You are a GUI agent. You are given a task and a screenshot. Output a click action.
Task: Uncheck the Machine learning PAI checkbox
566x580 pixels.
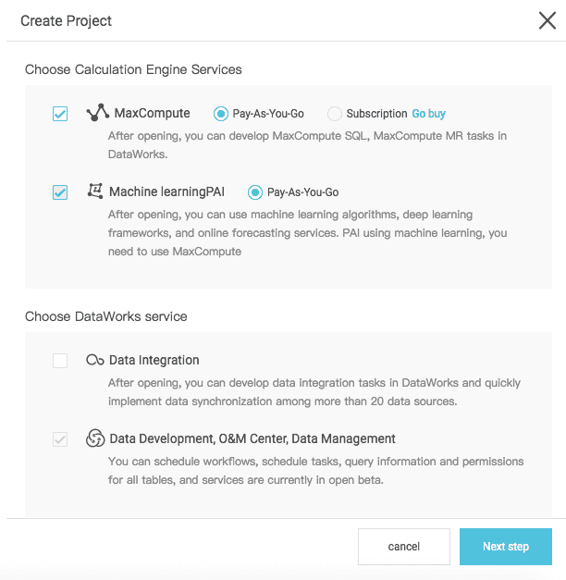coord(60,192)
